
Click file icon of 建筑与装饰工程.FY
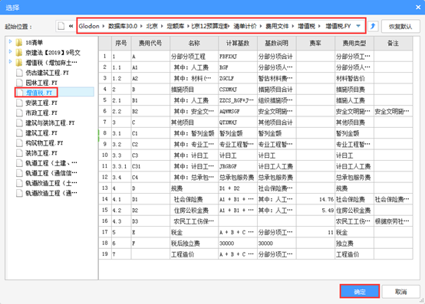point(19,123)
